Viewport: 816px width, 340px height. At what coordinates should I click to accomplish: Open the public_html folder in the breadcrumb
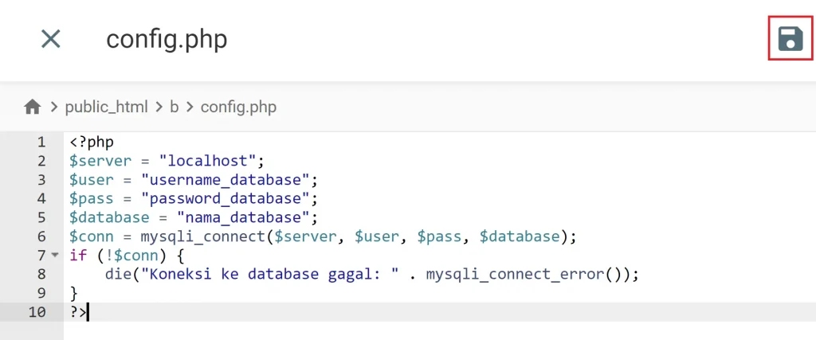[x=106, y=107]
